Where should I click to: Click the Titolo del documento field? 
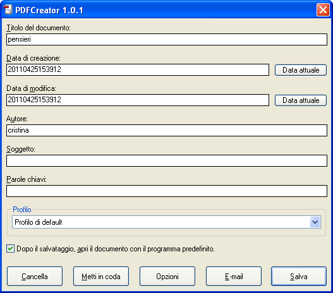167,39
